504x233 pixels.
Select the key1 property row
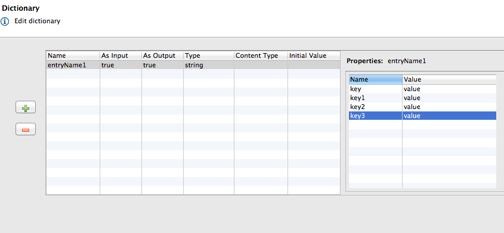pyautogui.click(x=422, y=98)
